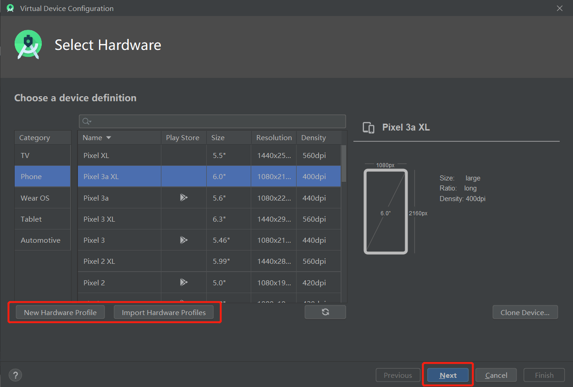Click the search magnifier icon

86,121
